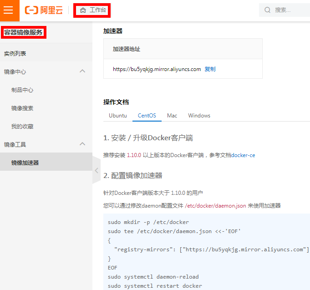
Task: Open the docker-ce documentation link
Action: click(x=243, y=155)
